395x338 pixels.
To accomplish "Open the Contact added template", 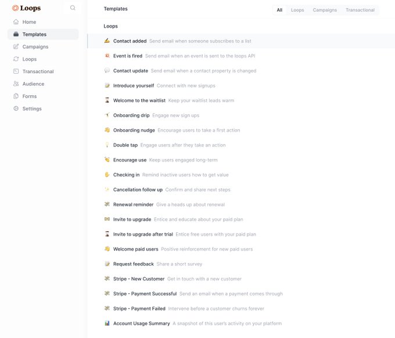I will pyautogui.click(x=241, y=41).
